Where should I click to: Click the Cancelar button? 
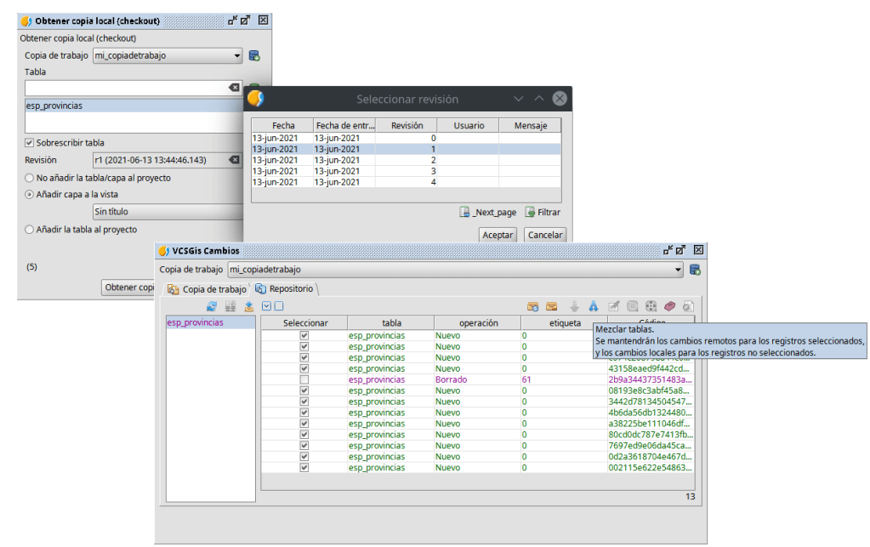tap(545, 235)
